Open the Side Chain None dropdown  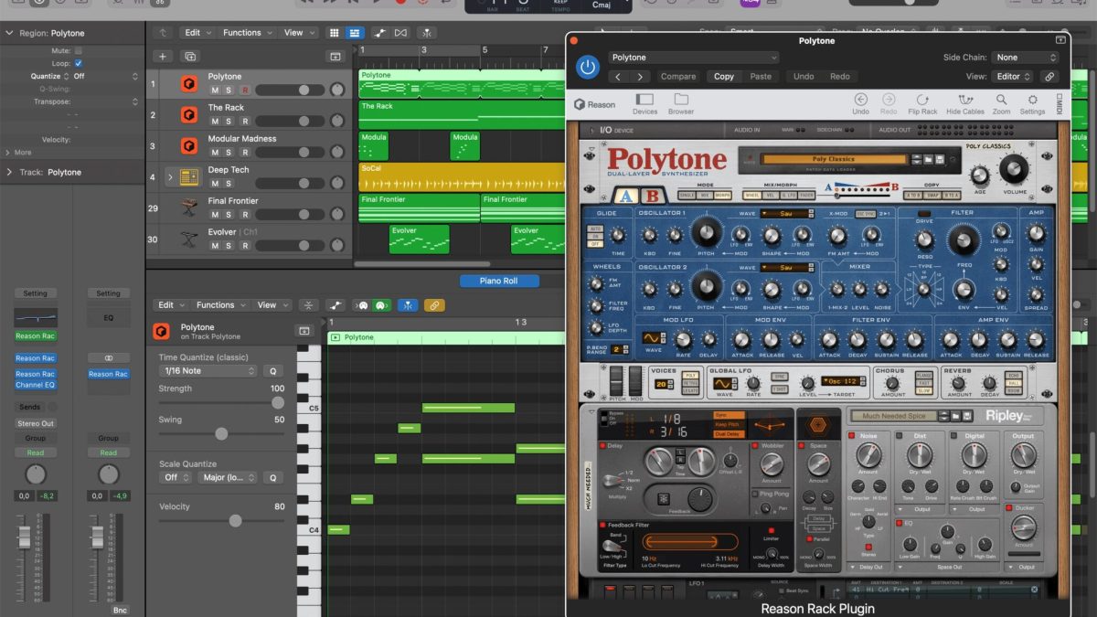point(1027,58)
